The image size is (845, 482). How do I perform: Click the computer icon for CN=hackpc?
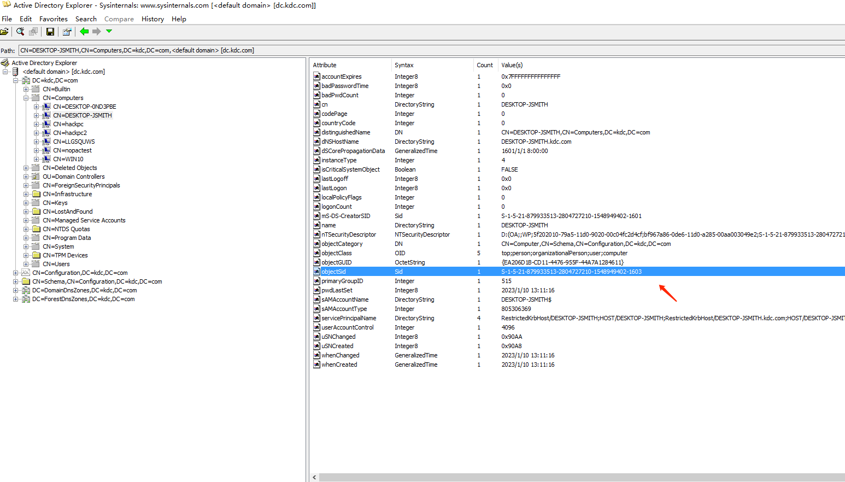[46, 124]
